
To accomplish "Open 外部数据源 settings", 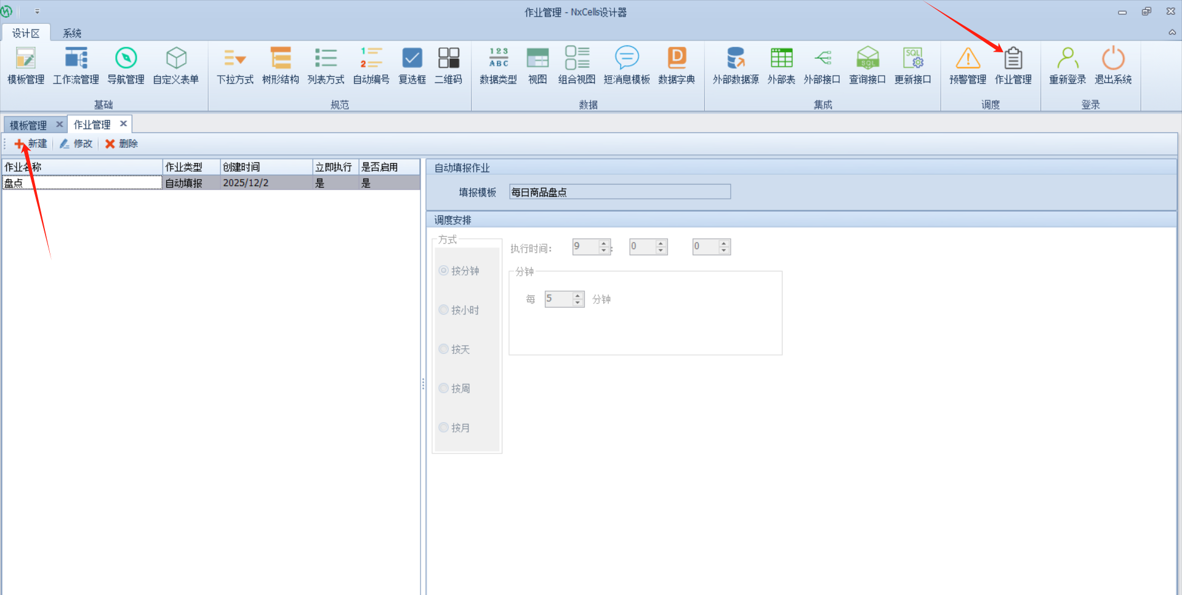I will tap(735, 65).
